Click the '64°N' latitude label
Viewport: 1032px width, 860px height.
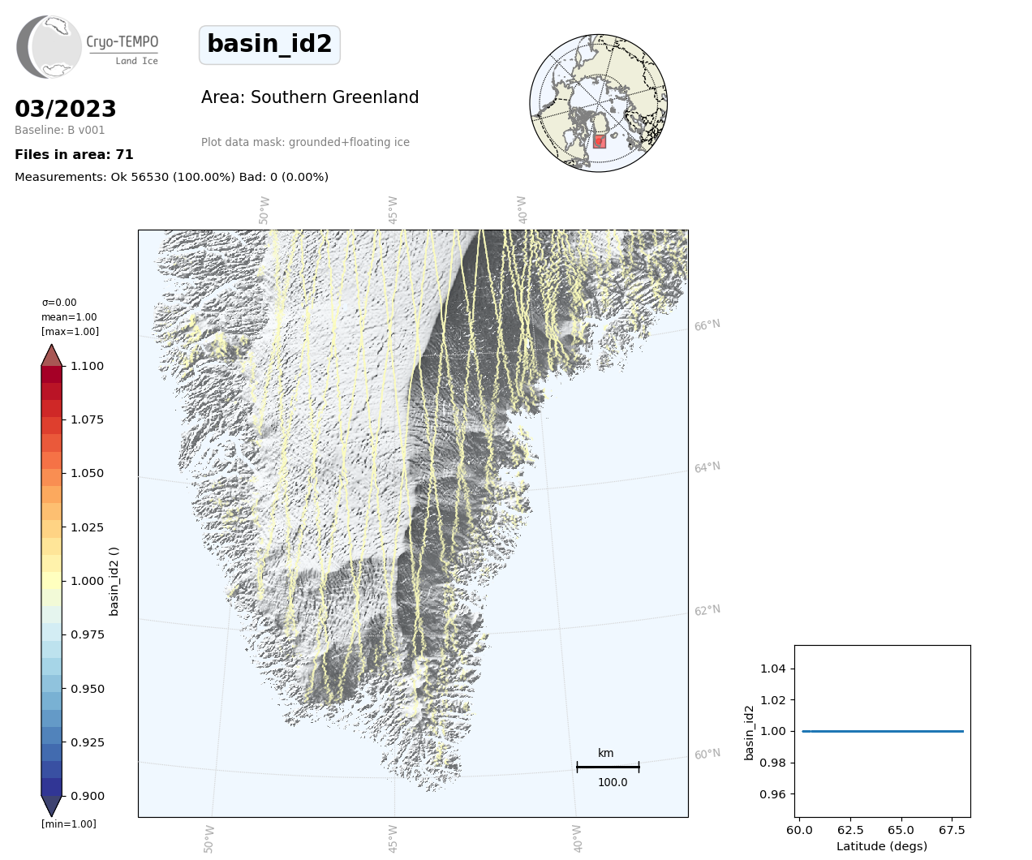click(707, 468)
